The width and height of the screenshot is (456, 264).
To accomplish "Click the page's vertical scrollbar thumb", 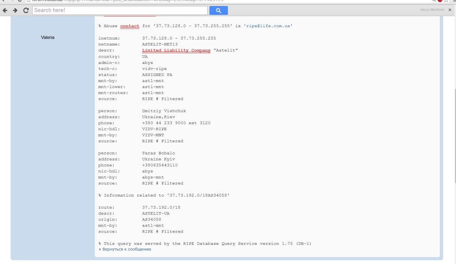I will pyautogui.click(x=454, y=136).
